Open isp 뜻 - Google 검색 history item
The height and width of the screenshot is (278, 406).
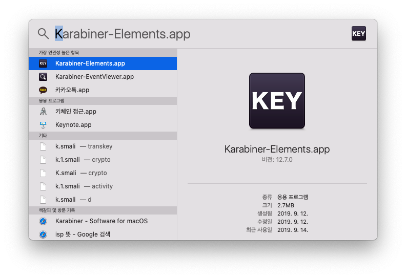click(103, 234)
